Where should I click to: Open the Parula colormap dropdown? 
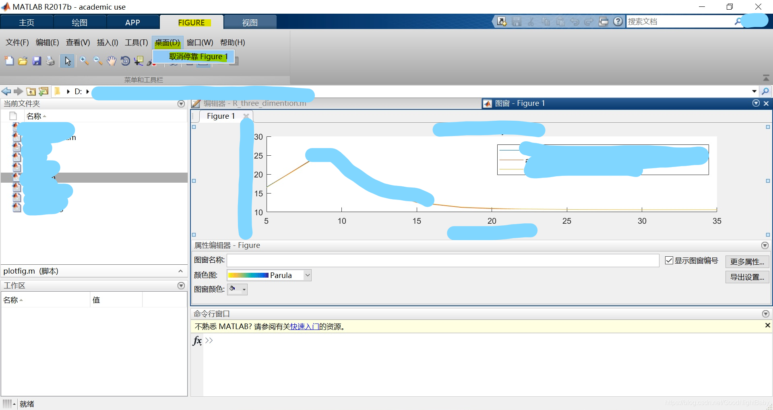point(308,275)
